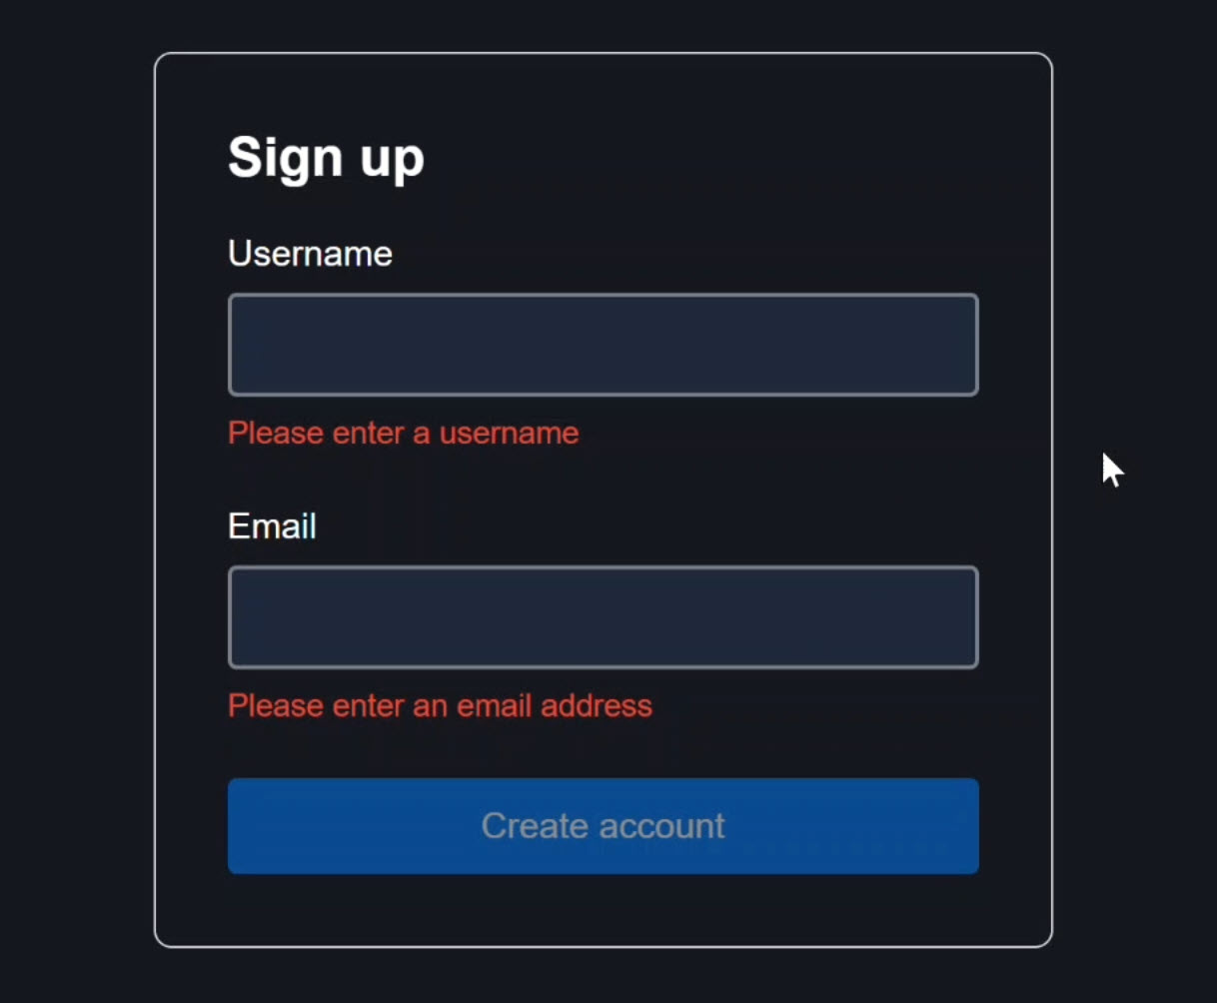
Task: Click the border of the email field
Action: pos(603,568)
